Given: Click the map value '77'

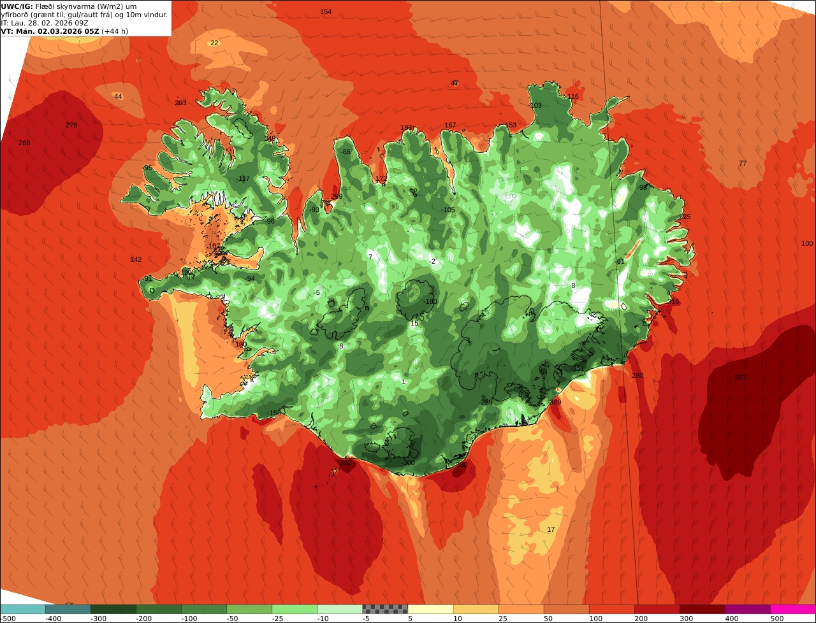Looking at the screenshot, I should coord(743,163).
